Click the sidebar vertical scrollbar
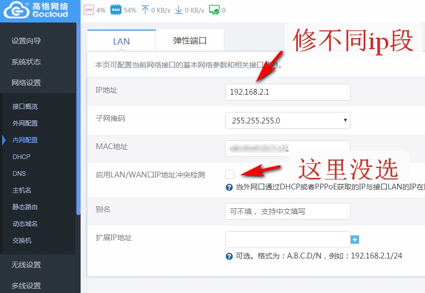The image size is (425, 293). click(x=79, y=119)
